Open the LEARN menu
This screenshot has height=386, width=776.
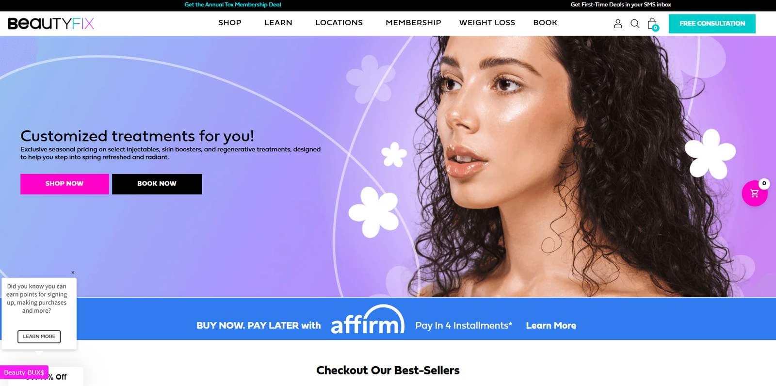click(278, 23)
